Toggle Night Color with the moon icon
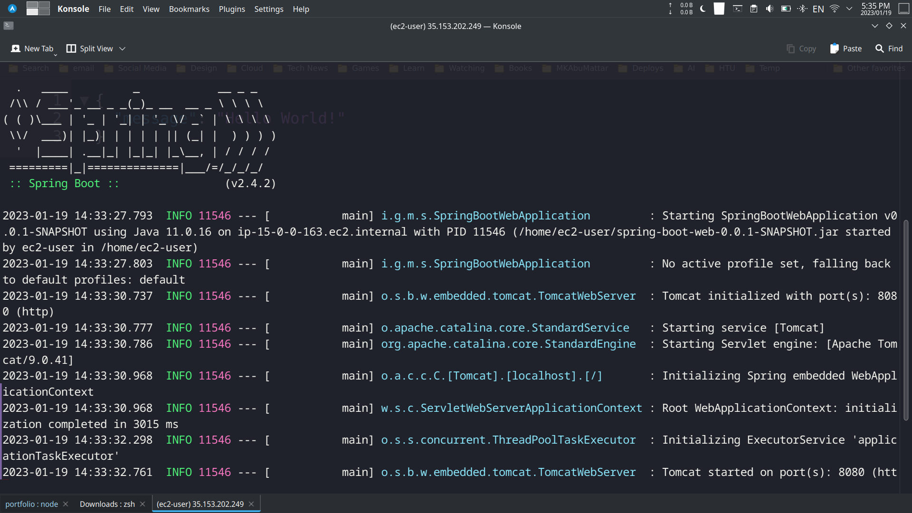Screen dimensions: 912x513 pos(703,9)
